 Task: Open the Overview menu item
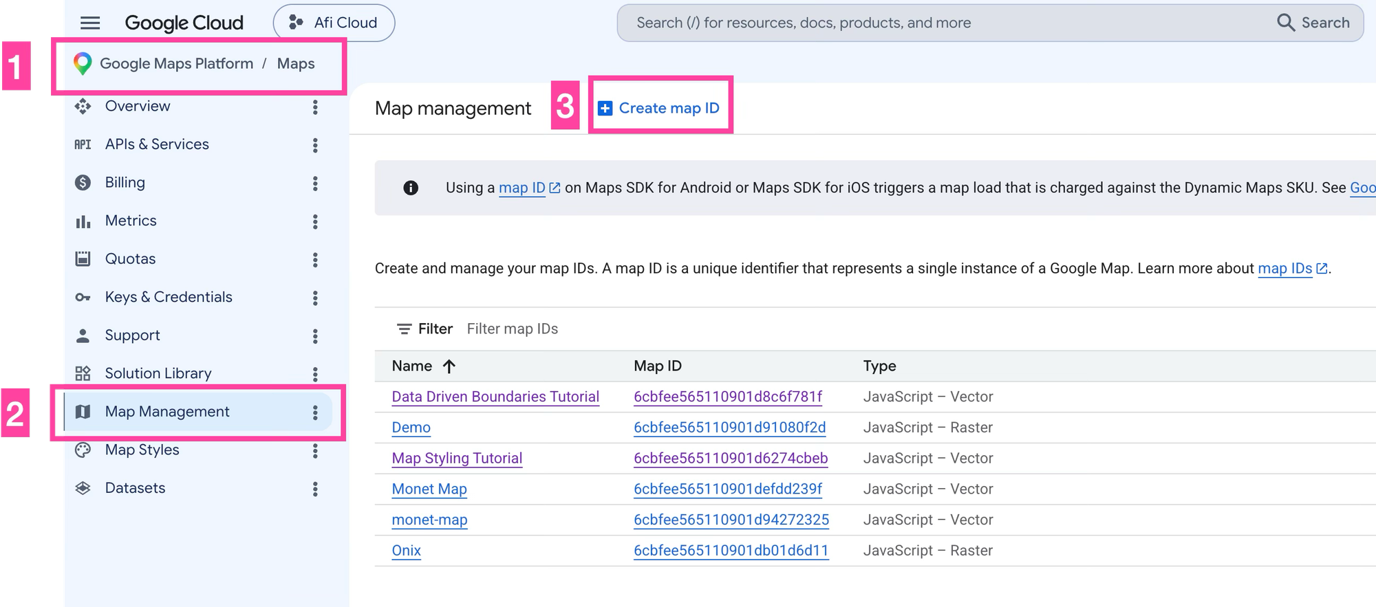coord(138,106)
